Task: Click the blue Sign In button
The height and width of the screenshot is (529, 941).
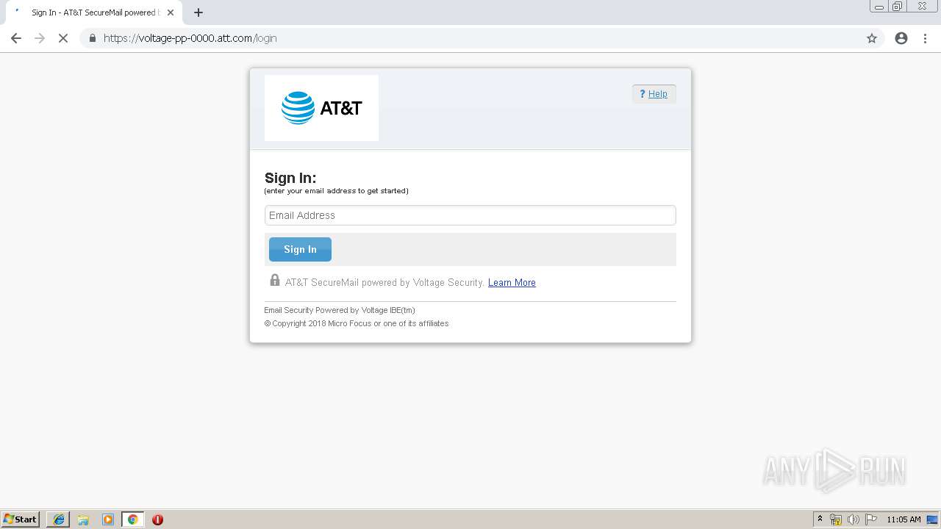Action: (x=300, y=249)
